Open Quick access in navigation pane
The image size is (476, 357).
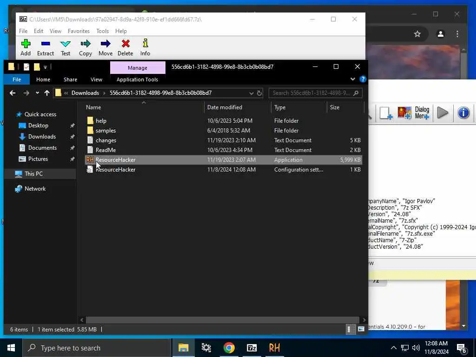click(x=40, y=114)
